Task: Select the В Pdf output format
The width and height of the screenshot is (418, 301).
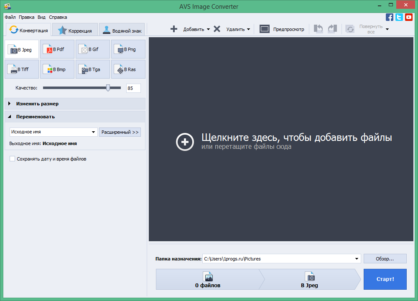Action: pos(57,49)
